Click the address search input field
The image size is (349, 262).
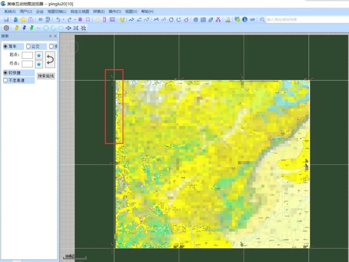pyautogui.click(x=307, y=20)
